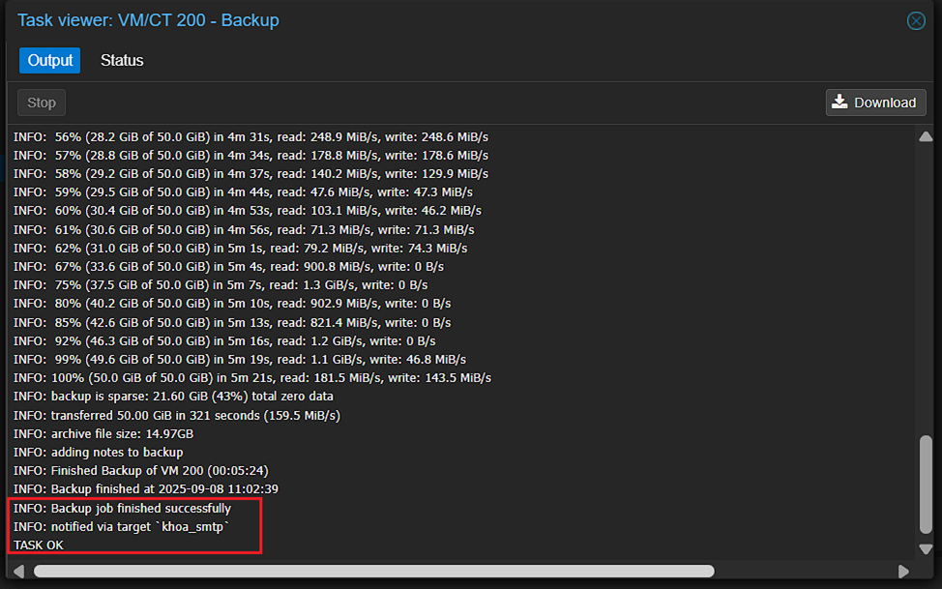Click horizontal scrollbar track right of thumb

click(x=803, y=572)
